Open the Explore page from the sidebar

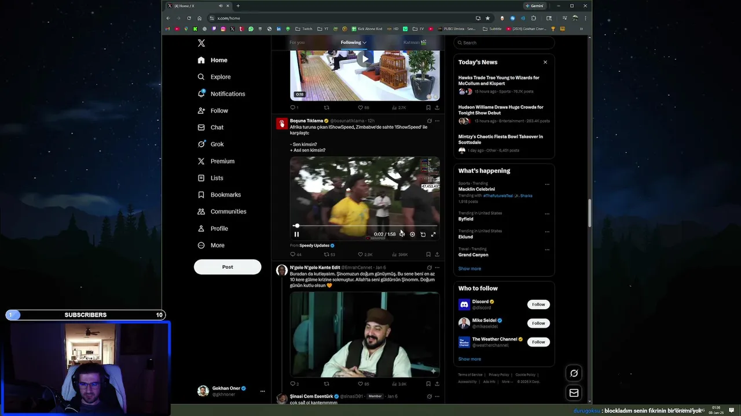(214, 77)
